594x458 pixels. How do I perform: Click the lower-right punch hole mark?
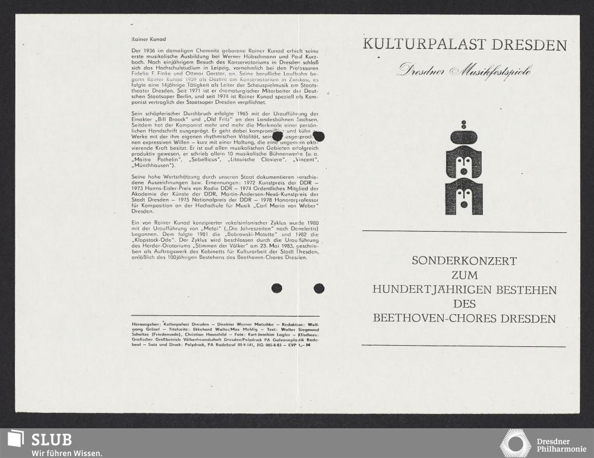click(x=319, y=288)
